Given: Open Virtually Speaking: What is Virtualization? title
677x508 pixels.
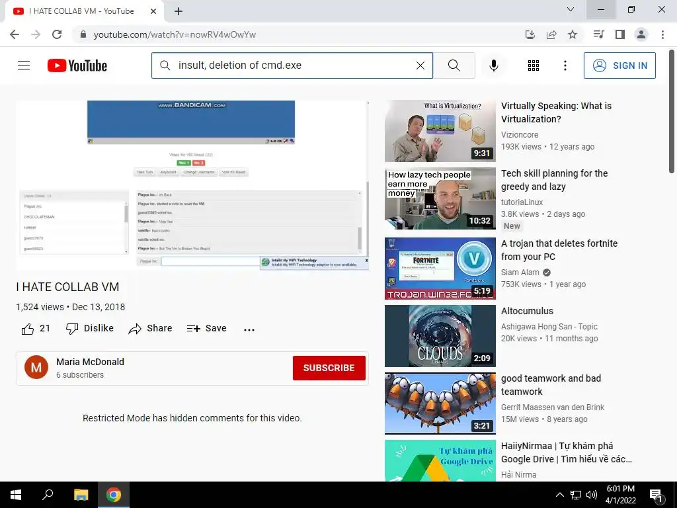Looking at the screenshot, I should (556, 112).
